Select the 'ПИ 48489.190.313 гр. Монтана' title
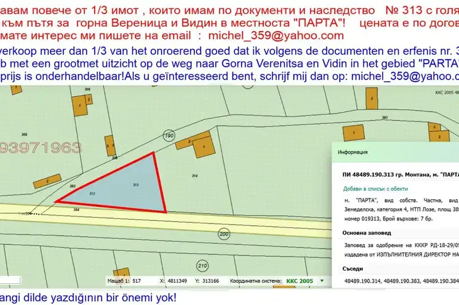Viewport: 459px width, 305px height. [400, 175]
